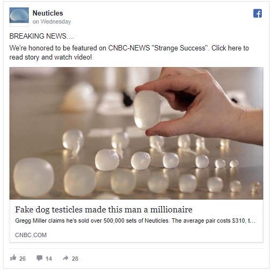Click the 14 comments count

coord(49,259)
